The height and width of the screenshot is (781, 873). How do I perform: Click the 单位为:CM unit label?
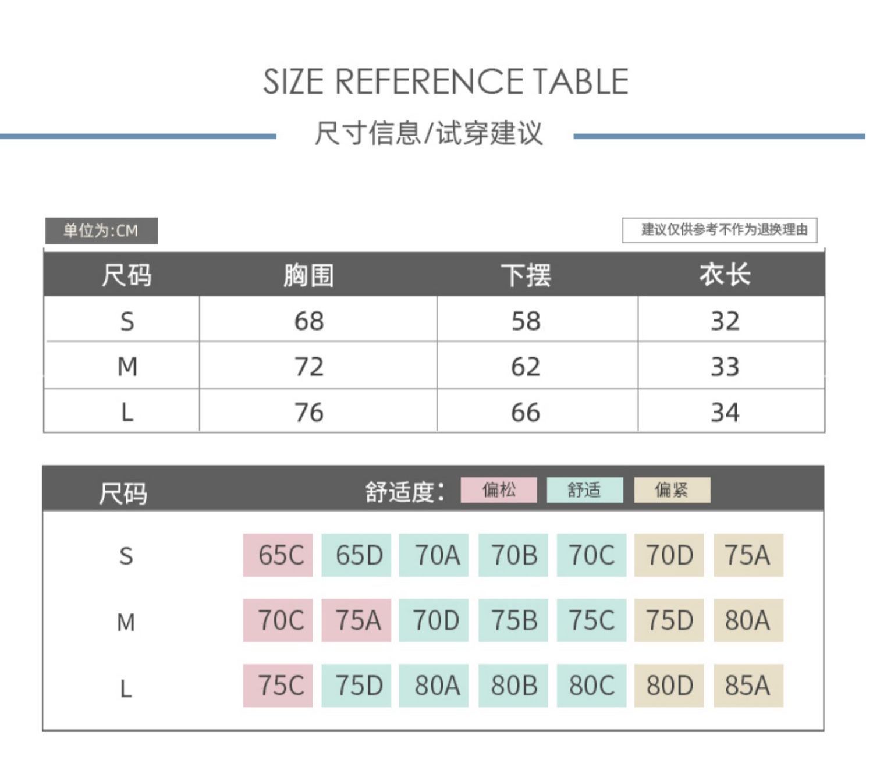coord(101,231)
